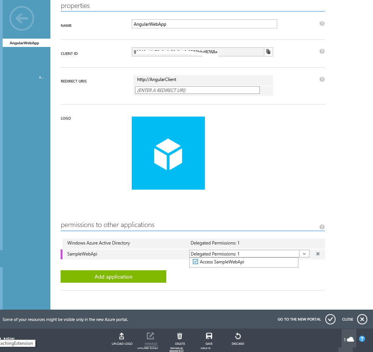Open help for permissions to other applications
The image size is (373, 352).
coord(322,227)
